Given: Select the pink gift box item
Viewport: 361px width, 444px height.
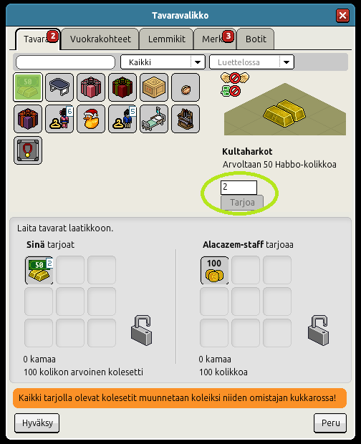Looking at the screenshot, I should pyautogui.click(x=91, y=87).
